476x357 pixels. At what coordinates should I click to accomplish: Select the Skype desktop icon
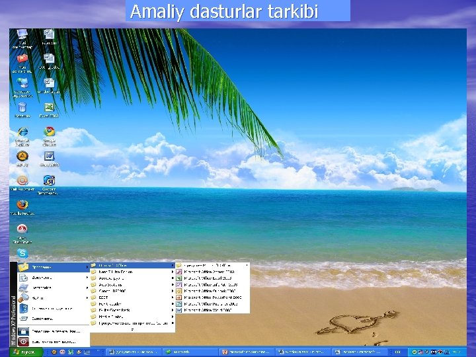[x=22, y=253]
